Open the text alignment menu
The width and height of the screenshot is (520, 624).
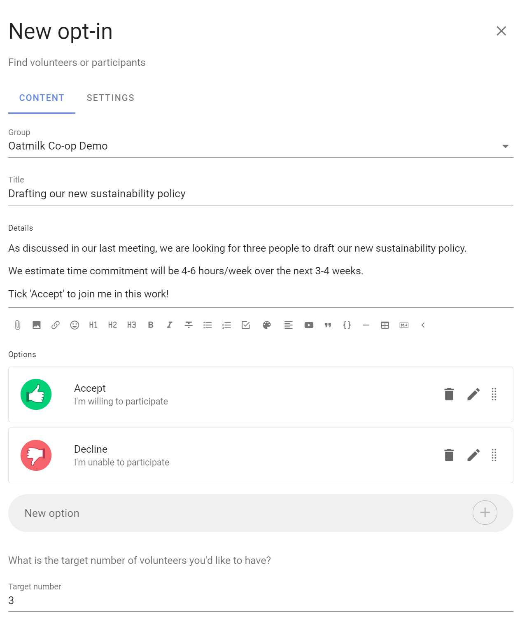click(288, 325)
